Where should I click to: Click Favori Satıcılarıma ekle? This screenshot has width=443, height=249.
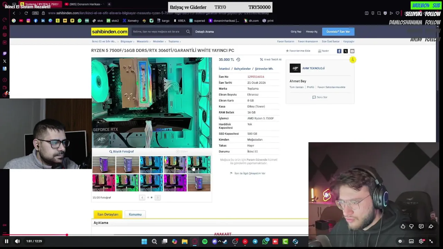(x=331, y=87)
